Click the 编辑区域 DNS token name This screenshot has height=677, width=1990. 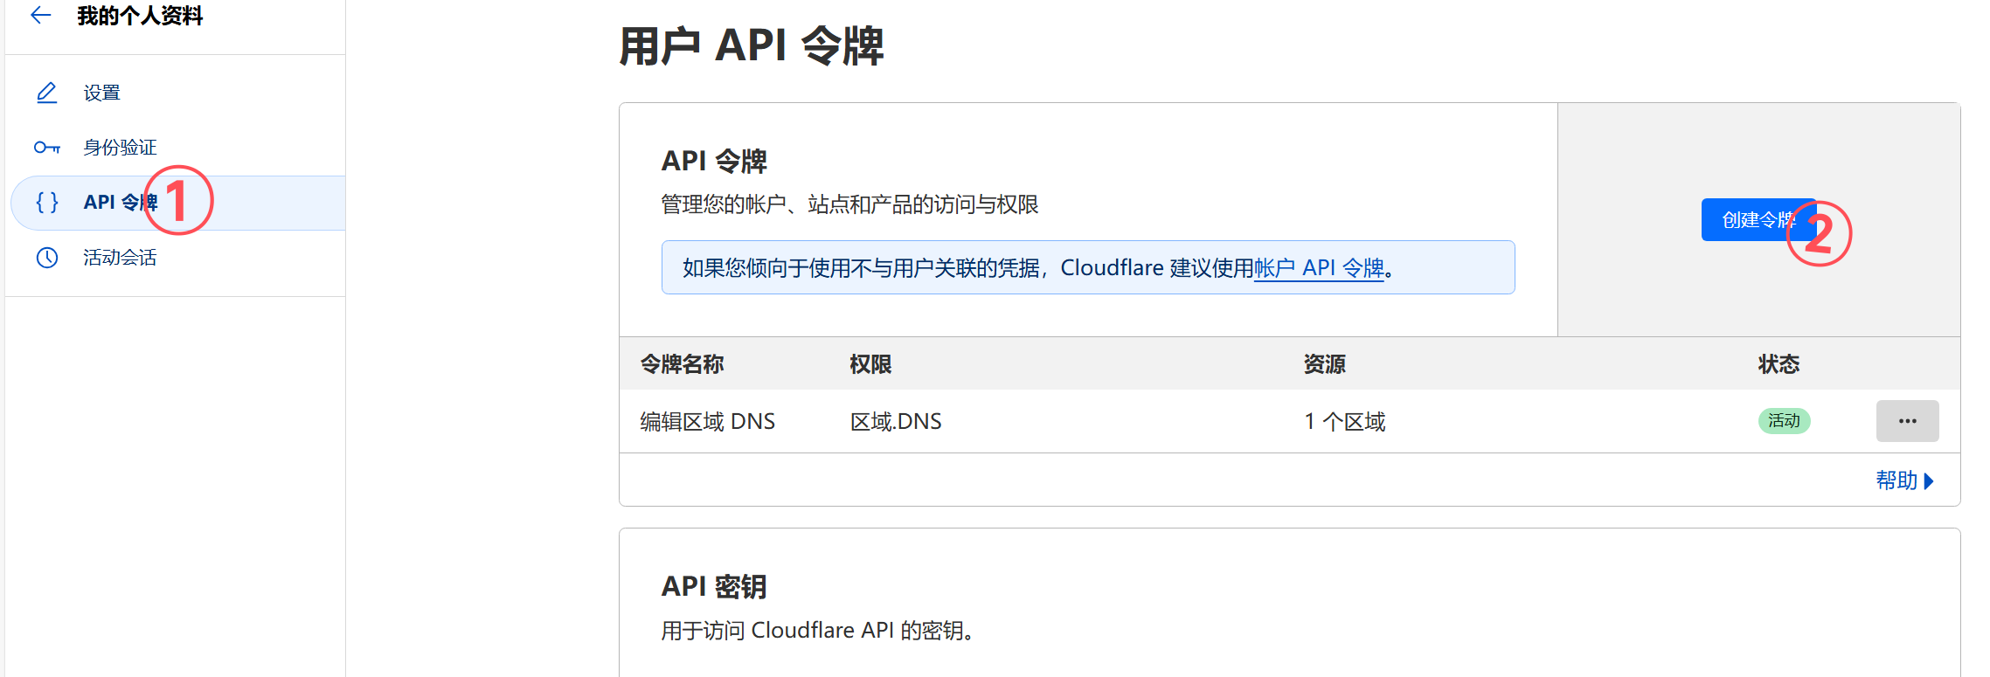coord(707,422)
